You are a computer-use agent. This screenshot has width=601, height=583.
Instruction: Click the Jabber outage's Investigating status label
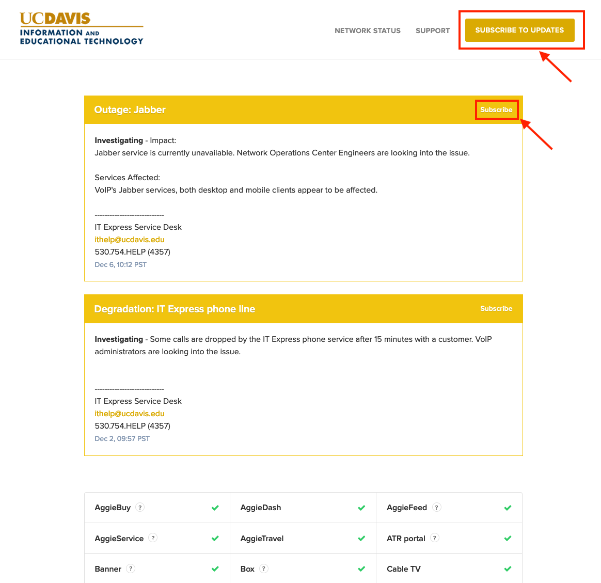(119, 140)
